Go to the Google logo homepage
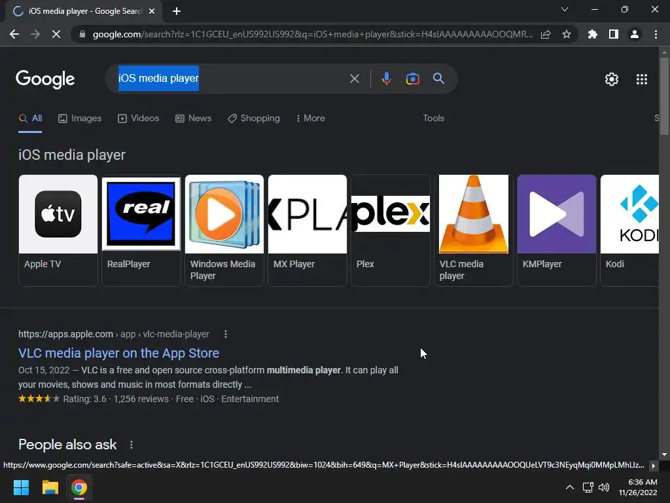The width and height of the screenshot is (670, 503). click(45, 79)
